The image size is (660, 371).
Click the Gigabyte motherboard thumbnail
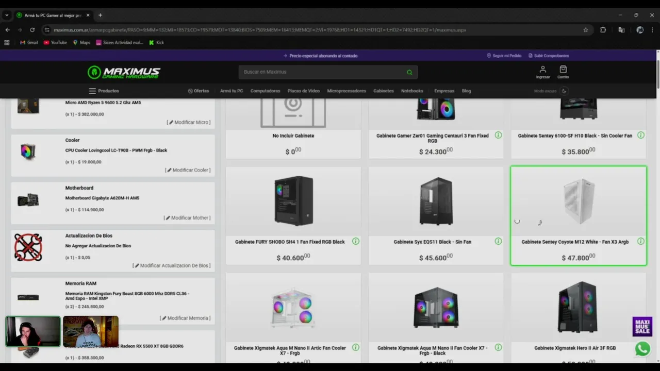(x=28, y=200)
